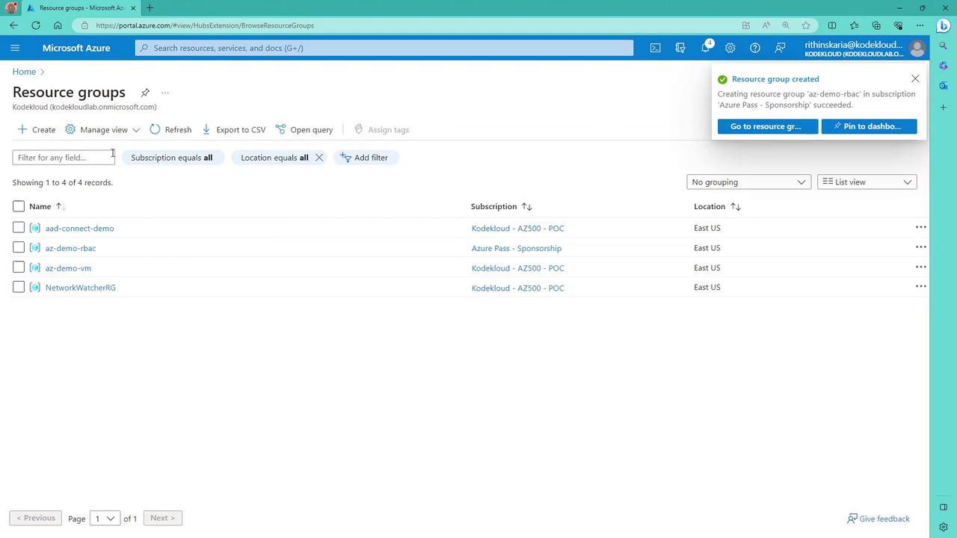Viewport: 957px width, 538px height.
Task: Open the page number dropdown
Action: tap(105, 518)
